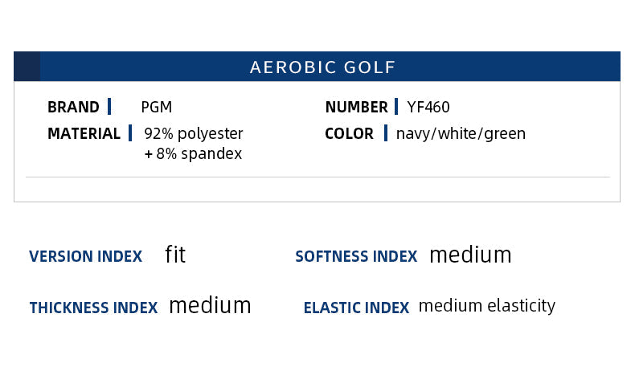The image size is (635, 379).
Task: Select the medium thickness value
Action: 210,306
